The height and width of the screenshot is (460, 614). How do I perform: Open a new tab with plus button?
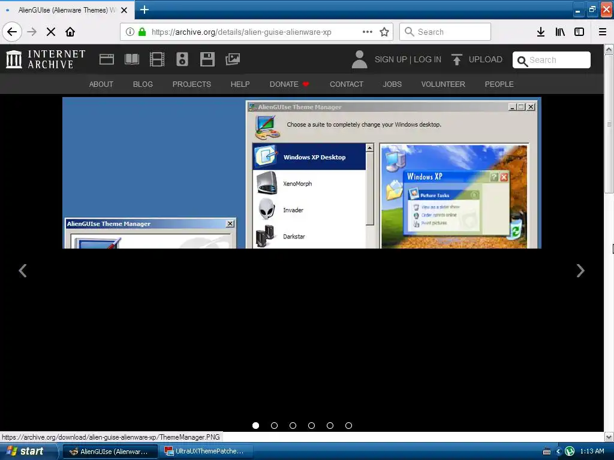144,10
